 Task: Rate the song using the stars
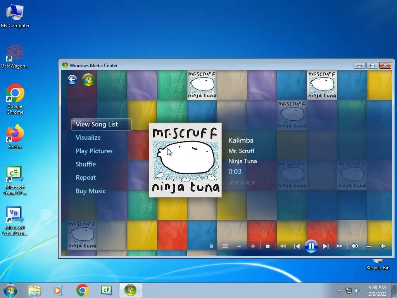[242, 182]
